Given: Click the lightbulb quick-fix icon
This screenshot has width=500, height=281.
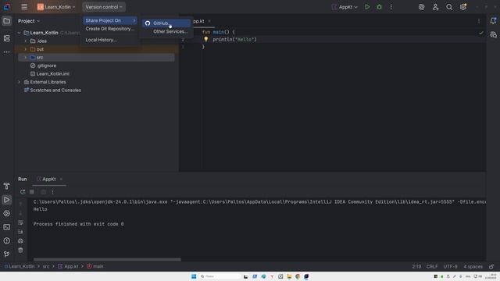Looking at the screenshot, I should coord(206,39).
